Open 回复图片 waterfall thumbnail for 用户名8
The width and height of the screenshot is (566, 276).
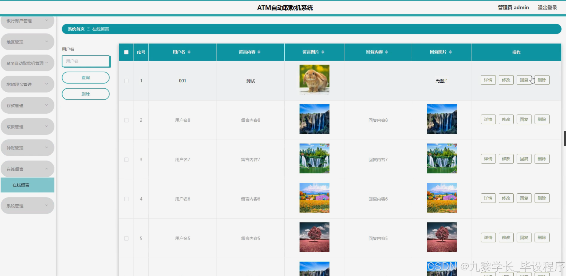coord(442,119)
